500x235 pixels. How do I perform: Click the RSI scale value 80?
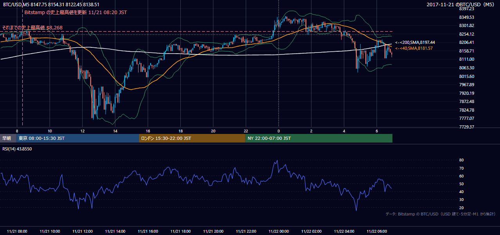click(x=462, y=160)
